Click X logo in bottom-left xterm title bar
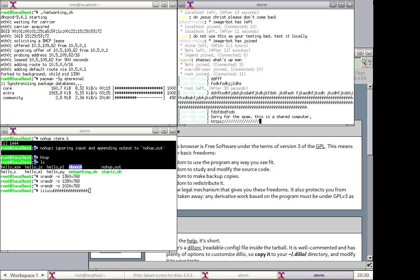420x280 pixels. (x=13, y=131)
